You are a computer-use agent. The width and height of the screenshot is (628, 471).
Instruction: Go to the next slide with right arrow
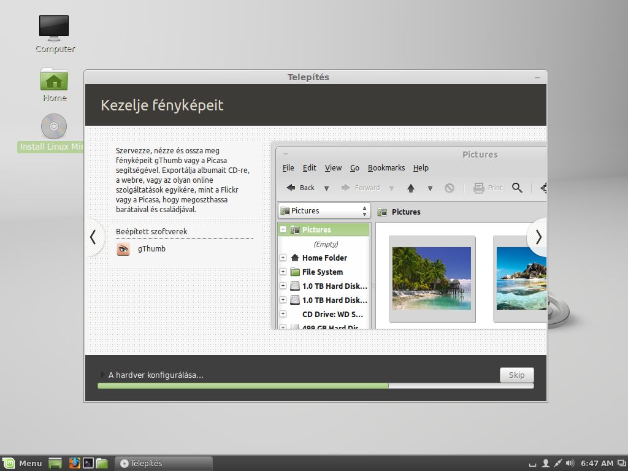[538, 237]
